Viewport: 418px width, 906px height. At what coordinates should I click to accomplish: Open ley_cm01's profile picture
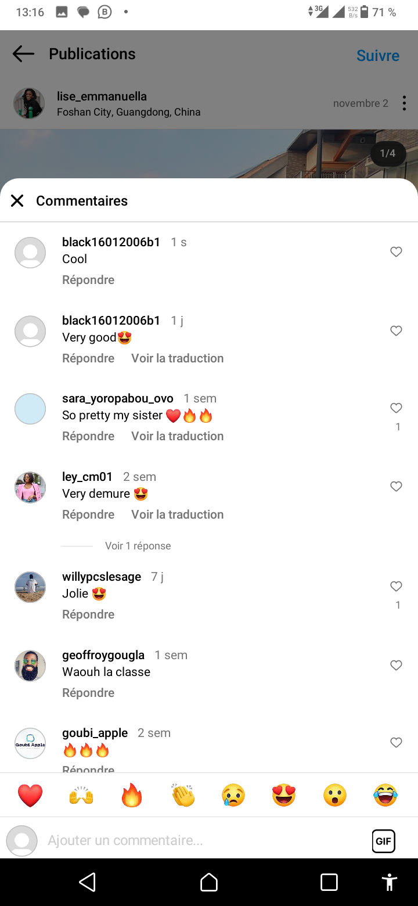(30, 487)
